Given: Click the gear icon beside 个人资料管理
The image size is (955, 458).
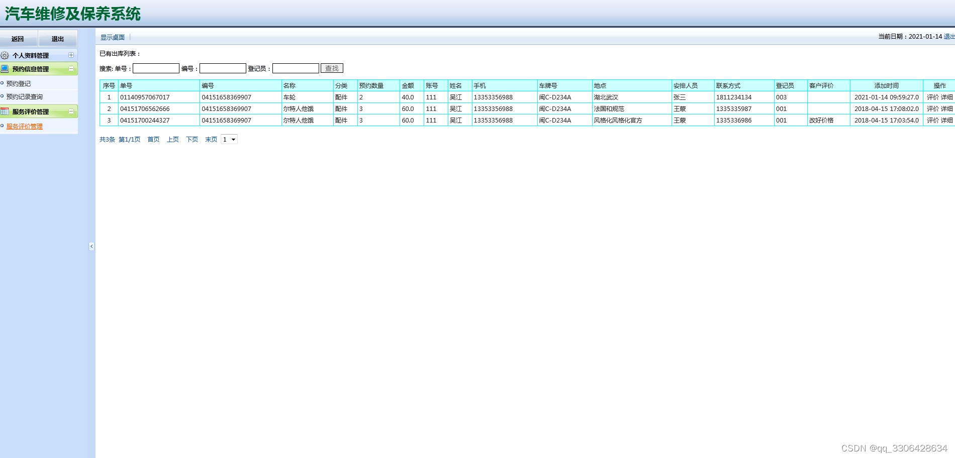Looking at the screenshot, I should point(5,55).
